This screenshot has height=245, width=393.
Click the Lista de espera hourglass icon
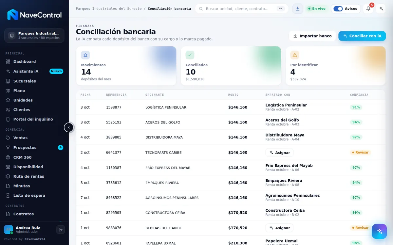8,195
